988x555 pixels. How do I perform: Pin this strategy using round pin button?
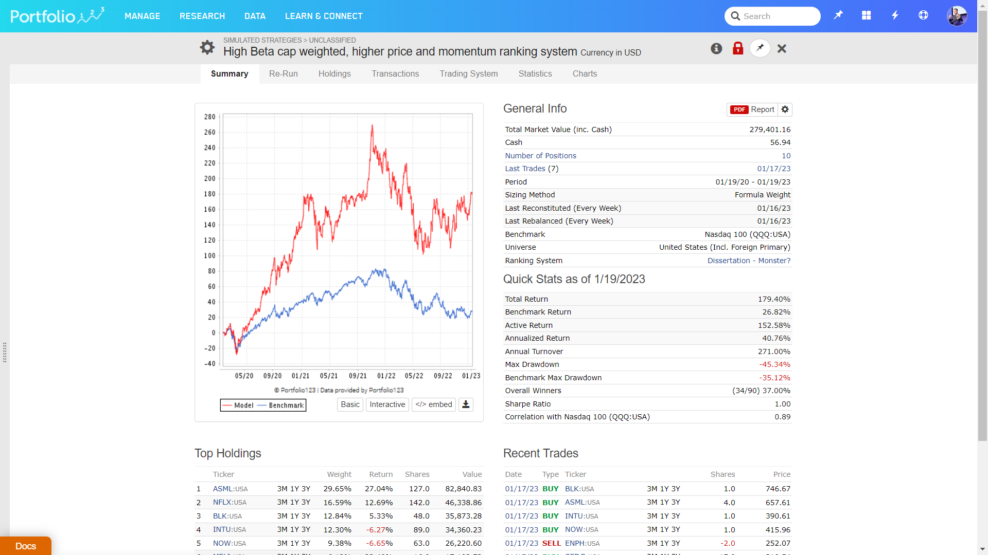click(x=760, y=48)
